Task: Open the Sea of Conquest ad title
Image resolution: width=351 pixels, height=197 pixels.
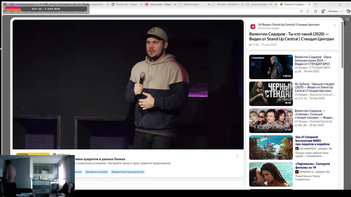Action: [312, 141]
